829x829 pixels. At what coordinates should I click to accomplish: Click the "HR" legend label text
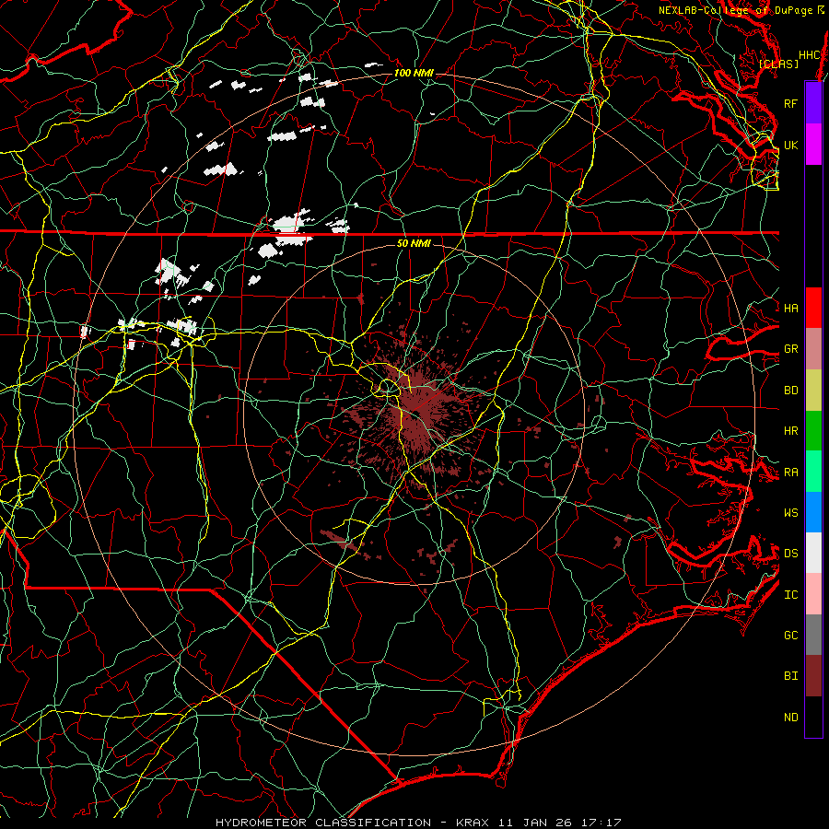pos(791,431)
